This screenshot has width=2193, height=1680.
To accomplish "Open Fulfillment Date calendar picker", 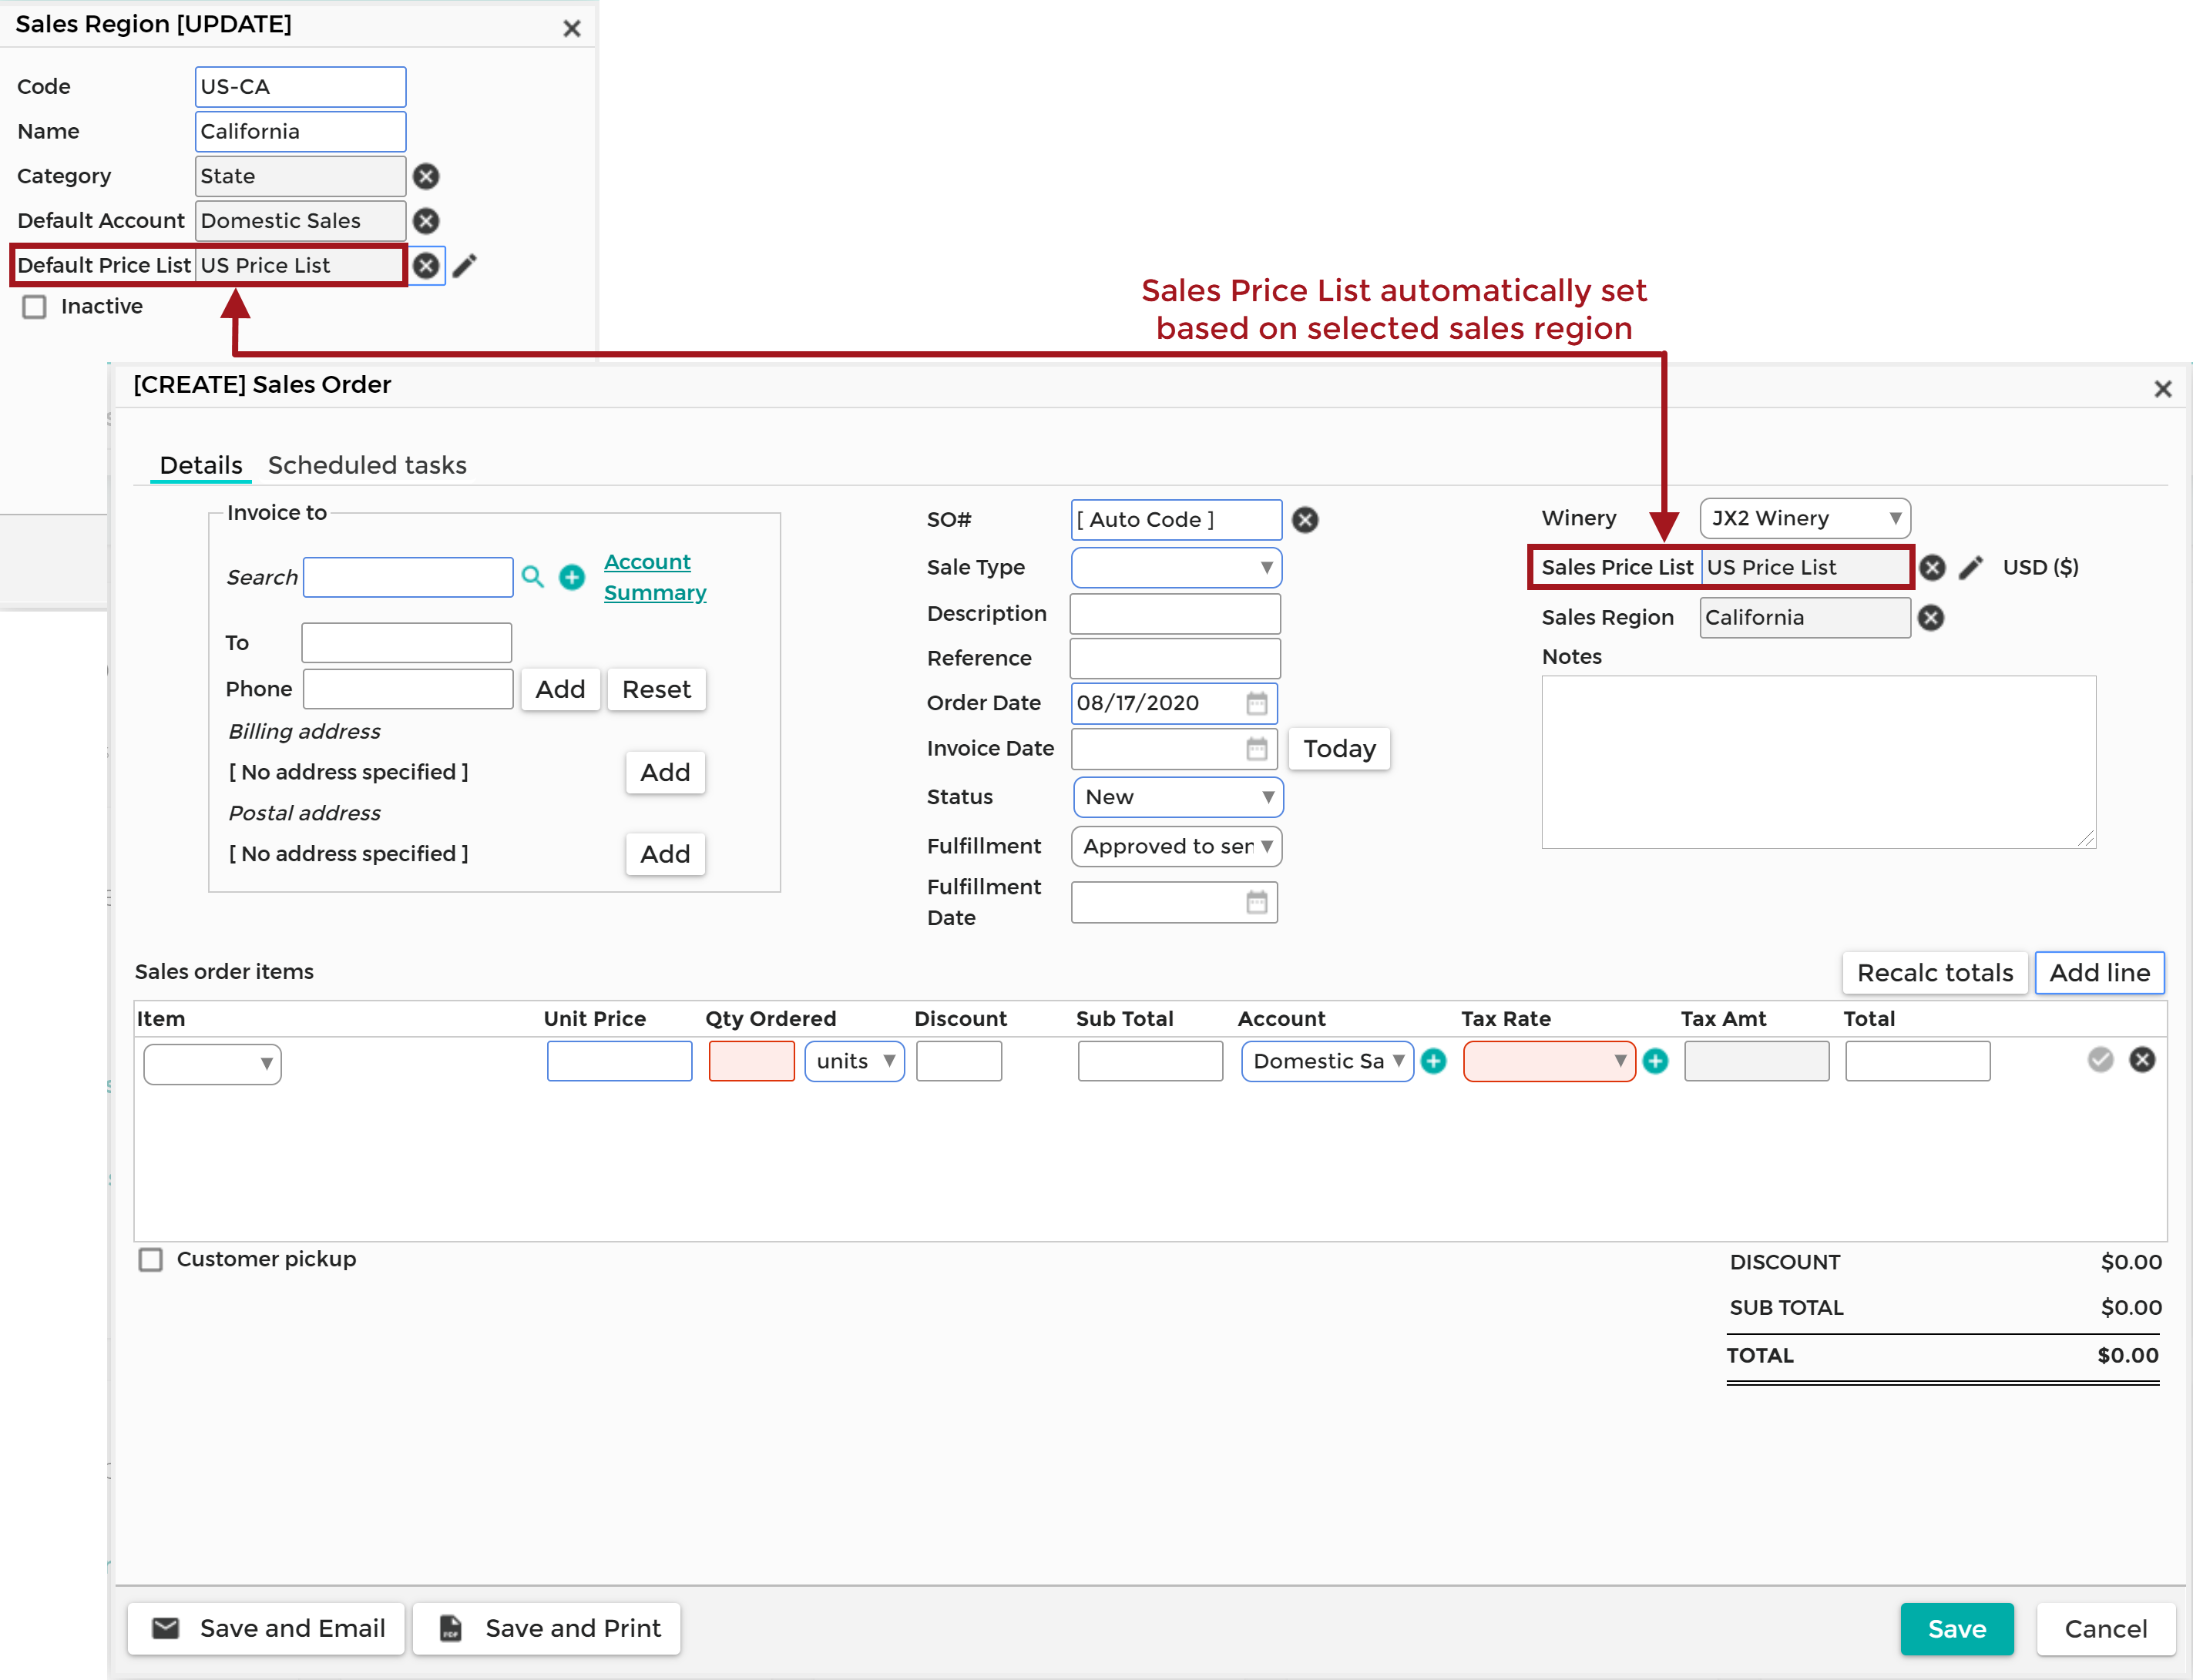I will (x=1257, y=903).
